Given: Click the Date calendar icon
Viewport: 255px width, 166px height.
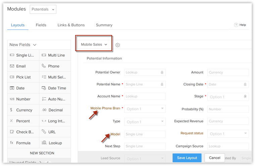Looking at the screenshot, I should [x=12, y=88].
